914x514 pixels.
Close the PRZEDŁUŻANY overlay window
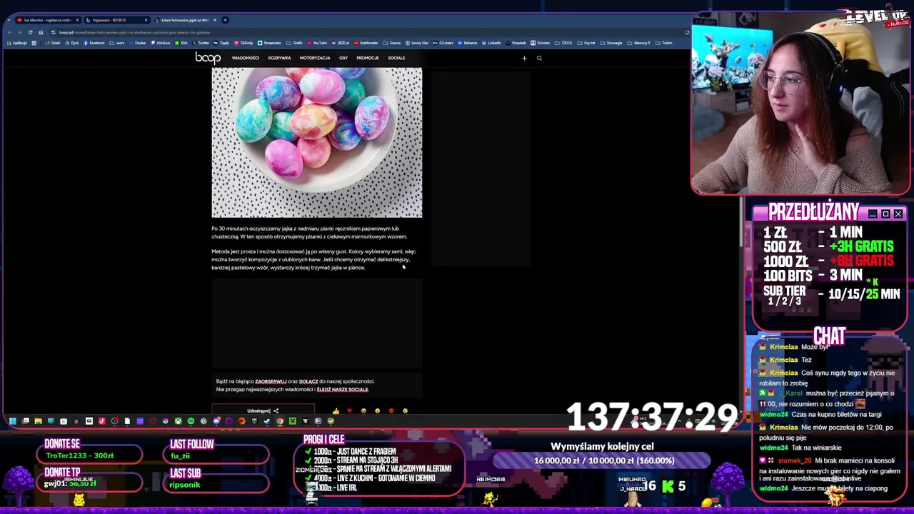pos(898,214)
